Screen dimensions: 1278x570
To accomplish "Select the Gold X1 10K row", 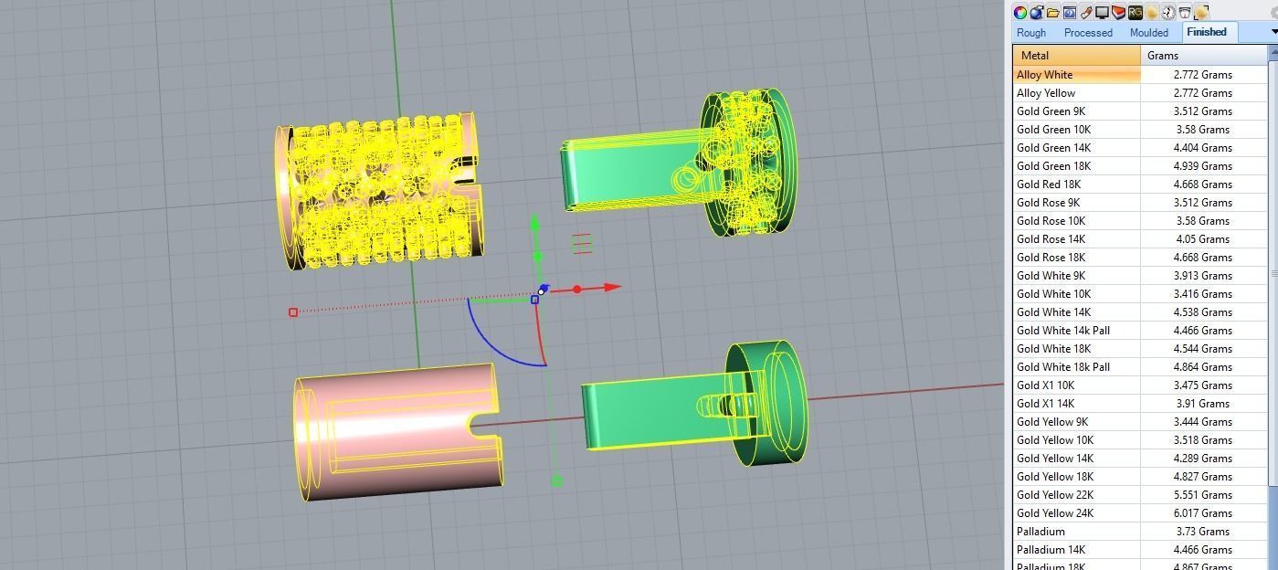I will coord(1140,385).
